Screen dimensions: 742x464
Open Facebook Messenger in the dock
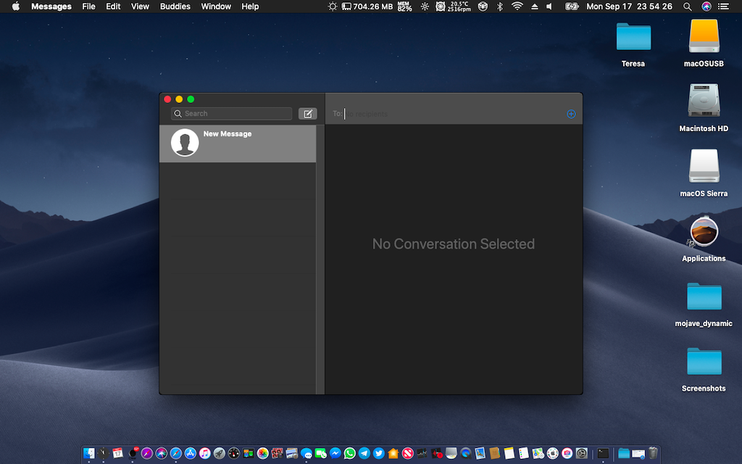[x=335, y=453]
